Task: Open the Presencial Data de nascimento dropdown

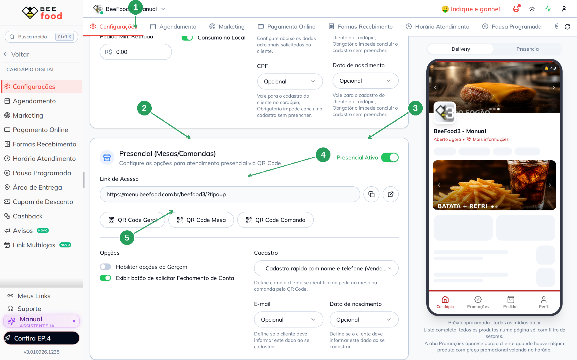Action: coord(364,320)
